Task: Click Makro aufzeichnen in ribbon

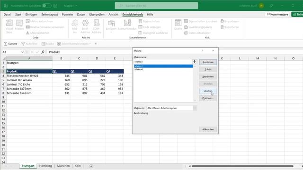Action: 39,21
